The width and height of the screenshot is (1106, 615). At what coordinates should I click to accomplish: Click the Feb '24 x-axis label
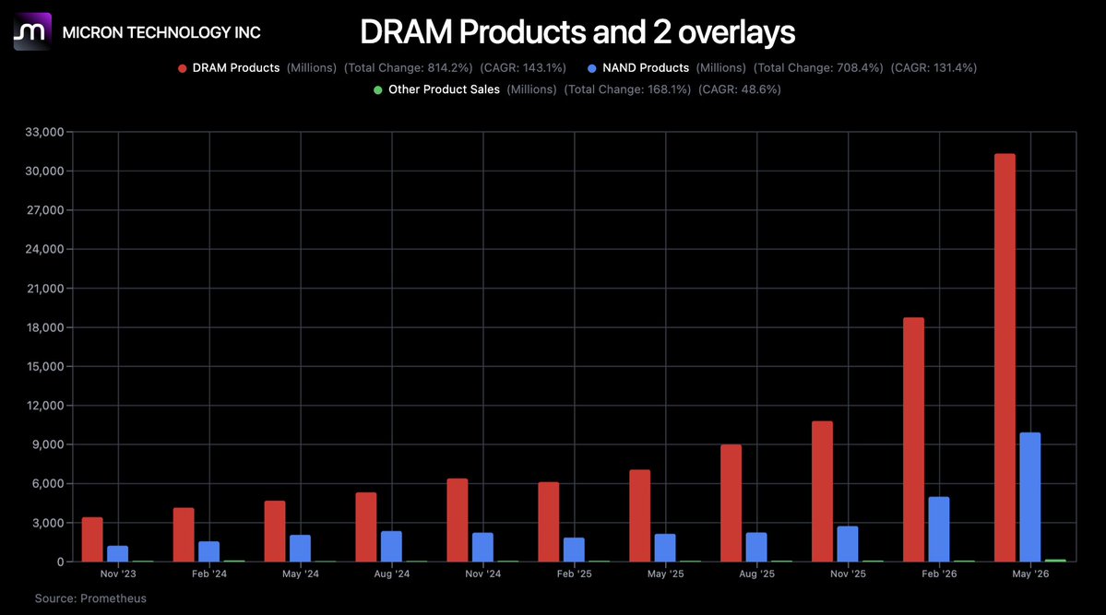(209, 574)
